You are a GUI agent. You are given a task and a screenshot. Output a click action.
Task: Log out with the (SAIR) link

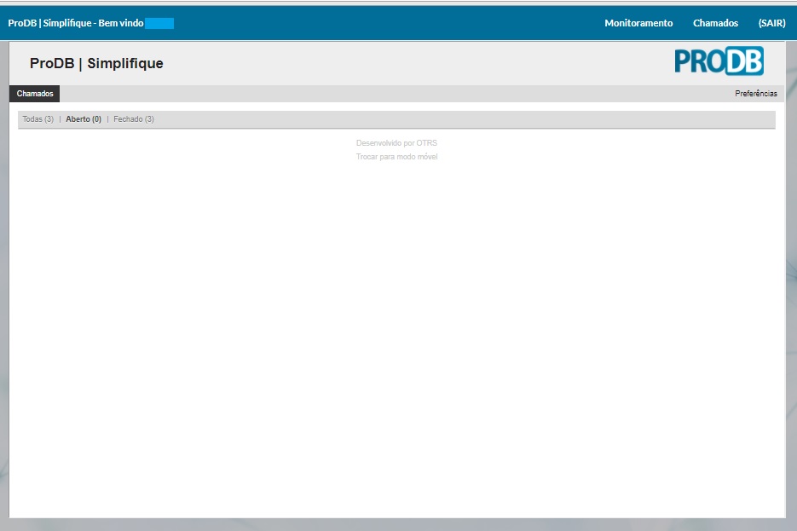[771, 23]
